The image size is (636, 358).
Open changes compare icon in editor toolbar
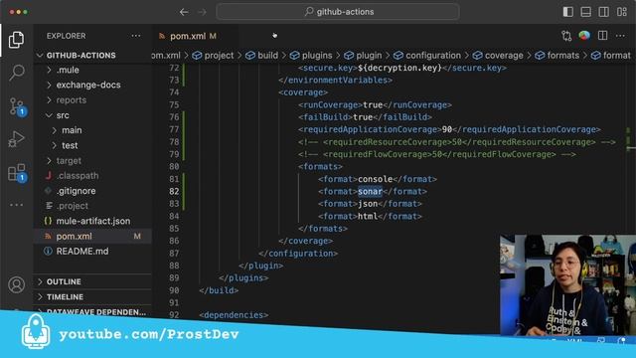click(566, 36)
